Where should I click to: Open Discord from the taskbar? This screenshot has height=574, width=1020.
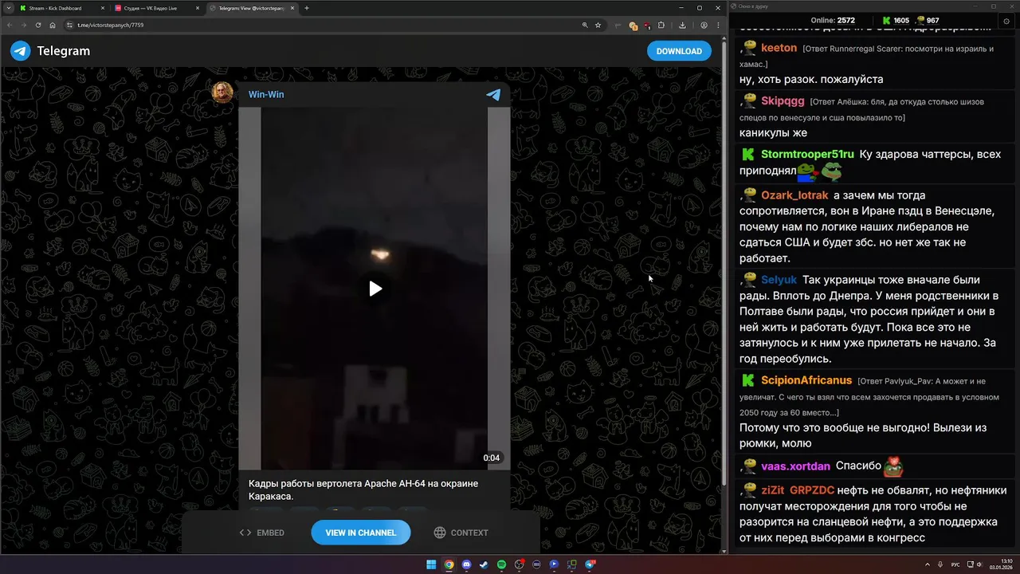click(466, 564)
